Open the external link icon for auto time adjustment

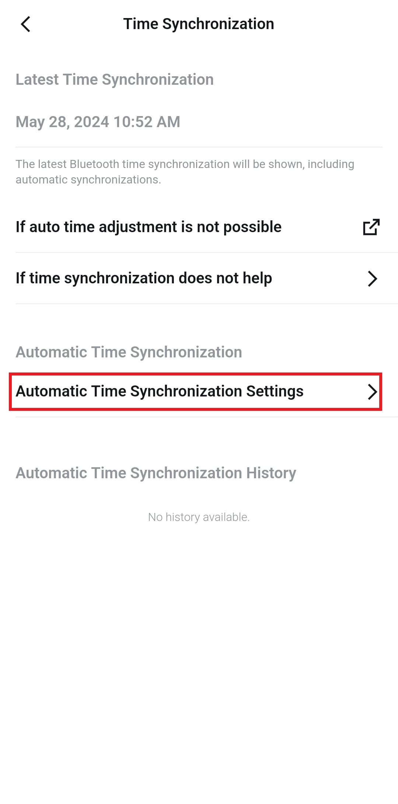[371, 227]
